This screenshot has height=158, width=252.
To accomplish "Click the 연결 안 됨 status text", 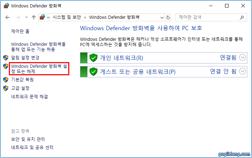I will point(223,71).
